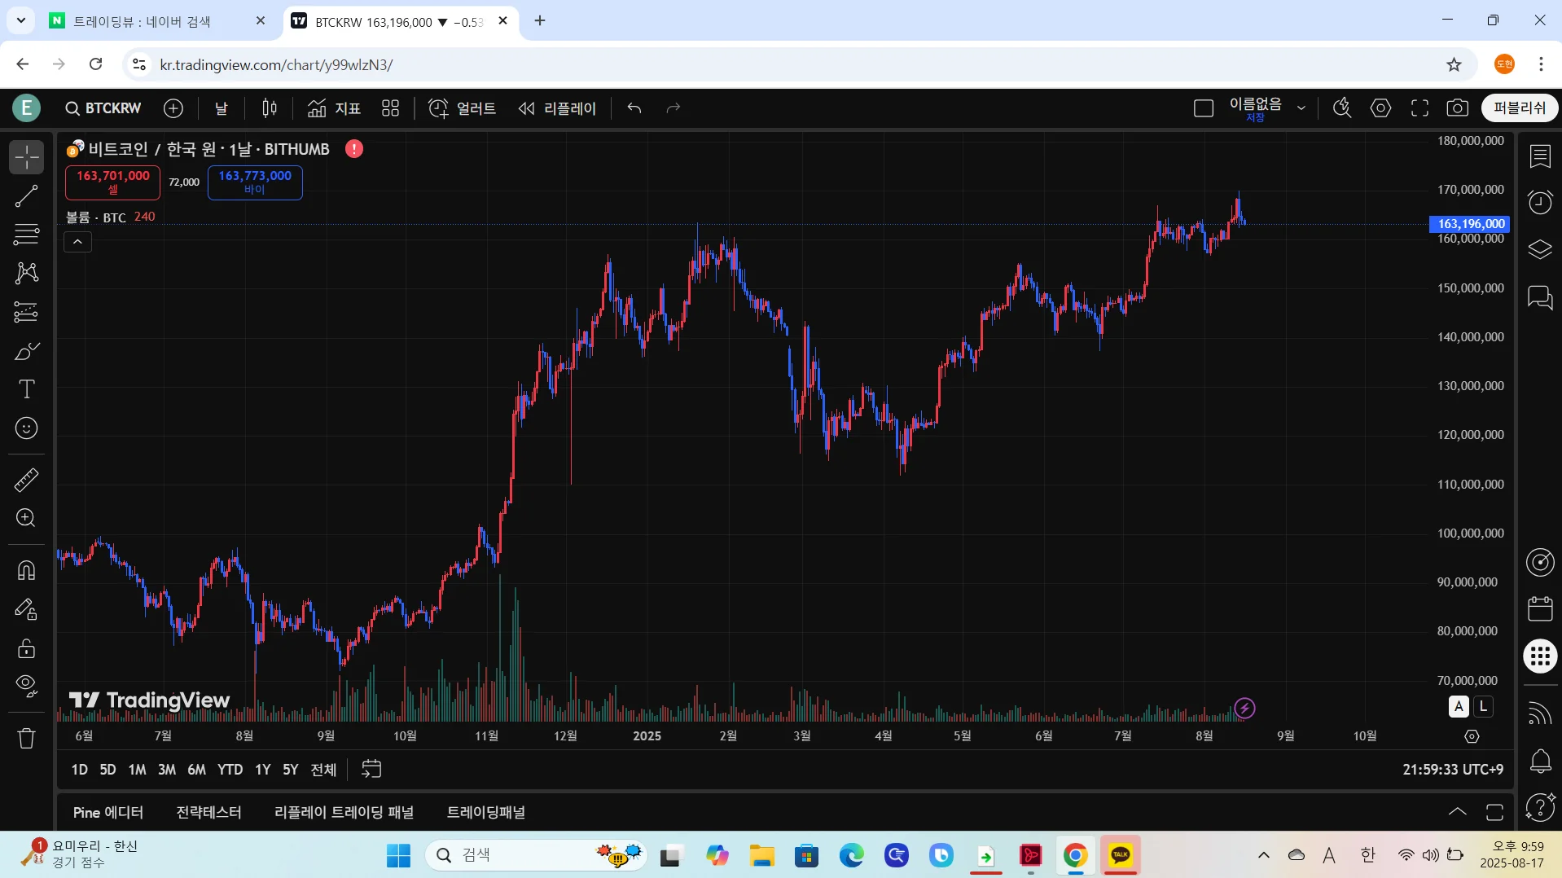Select the YTD time range

pos(230,770)
